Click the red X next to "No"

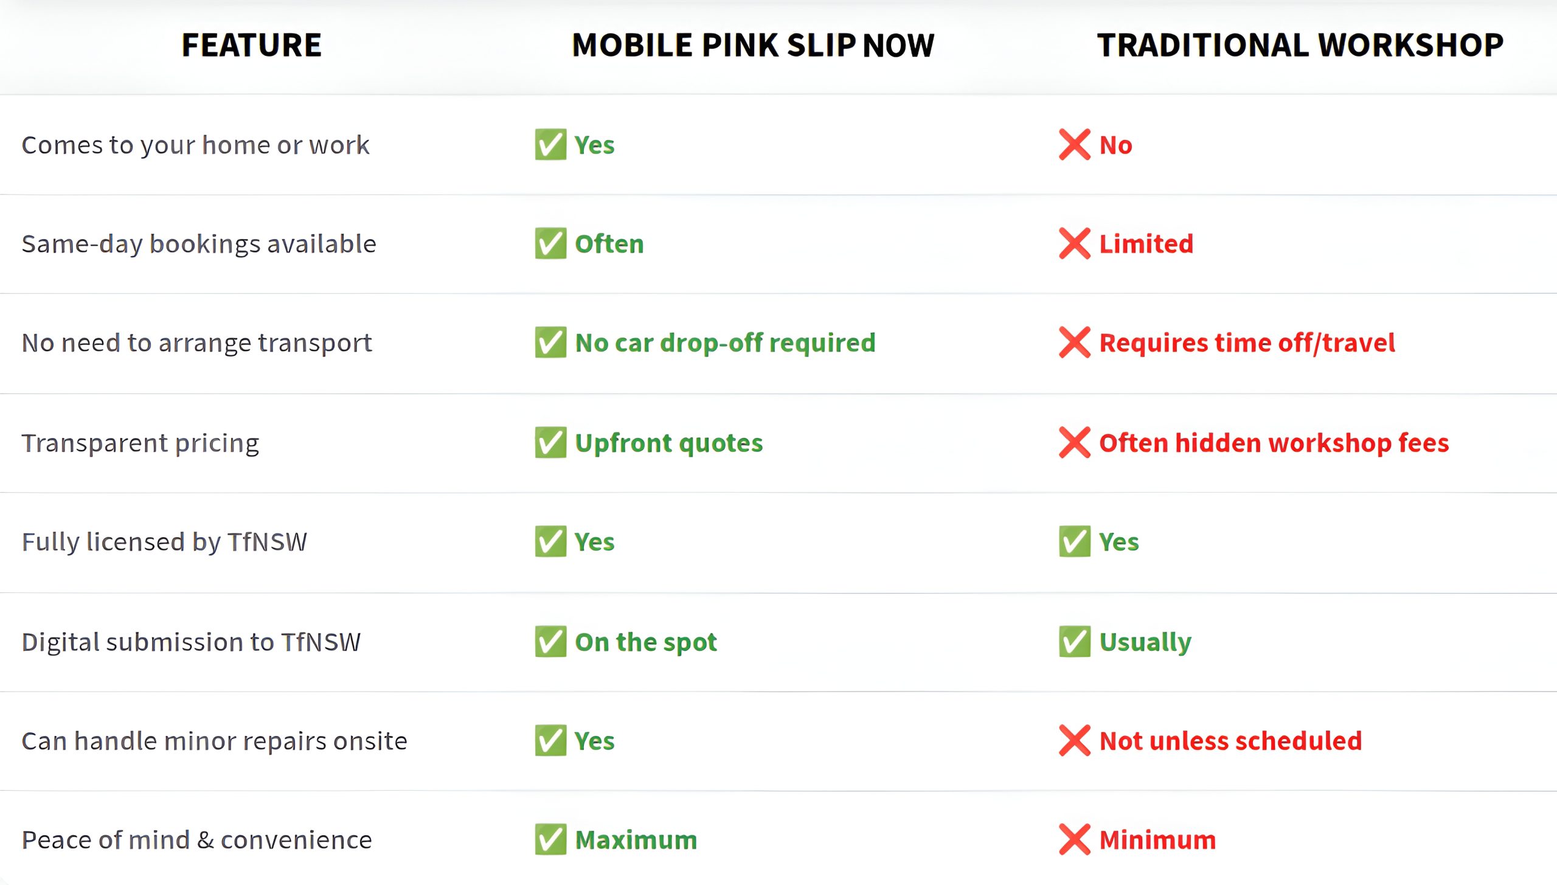click(1074, 145)
